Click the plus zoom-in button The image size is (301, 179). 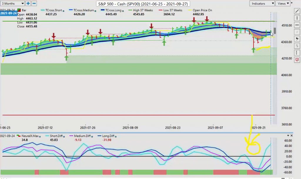28,4
